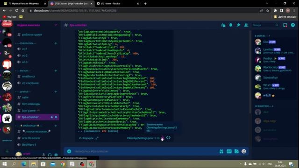Open the threads icon in channel header
This screenshot has width=299, height=168.
click(x=223, y=25)
